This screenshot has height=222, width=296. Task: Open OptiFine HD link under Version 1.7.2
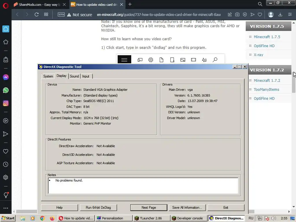pyautogui.click(x=264, y=98)
